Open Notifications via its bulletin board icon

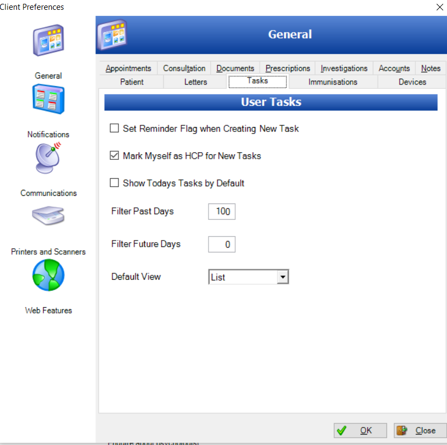48,100
